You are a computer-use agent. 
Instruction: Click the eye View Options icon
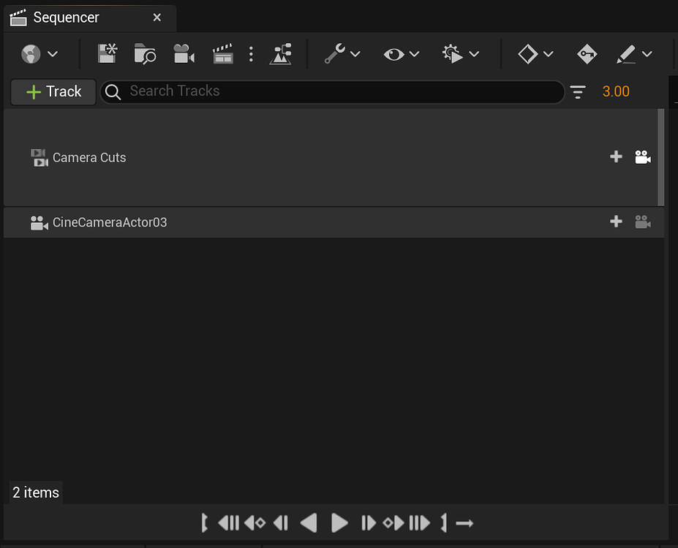pyautogui.click(x=393, y=54)
